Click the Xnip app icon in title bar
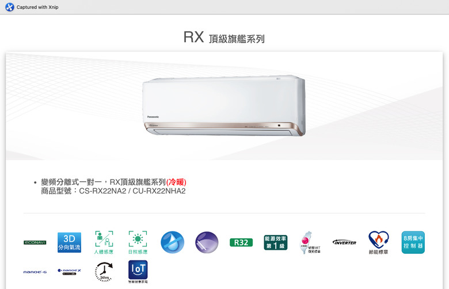The width and height of the screenshot is (449, 289). point(9,7)
